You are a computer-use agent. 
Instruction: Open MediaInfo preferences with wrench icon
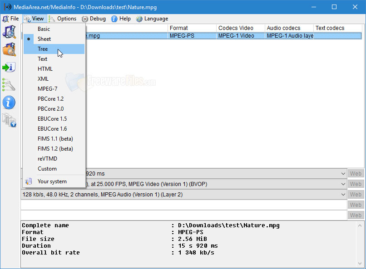(x=9, y=85)
